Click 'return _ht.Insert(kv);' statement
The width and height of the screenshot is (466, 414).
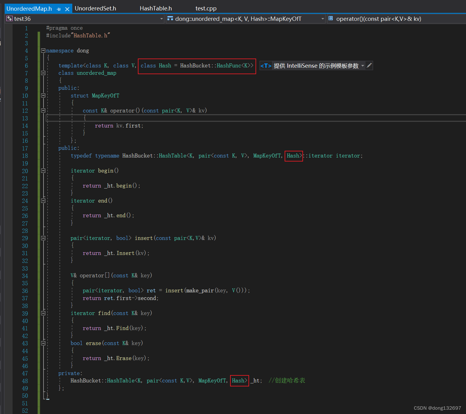point(116,253)
